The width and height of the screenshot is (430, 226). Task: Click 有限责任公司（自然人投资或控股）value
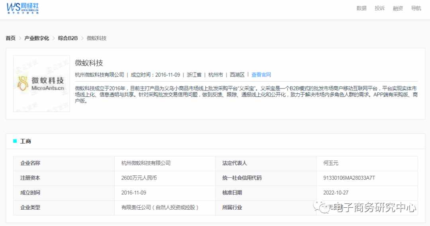(x=160, y=208)
